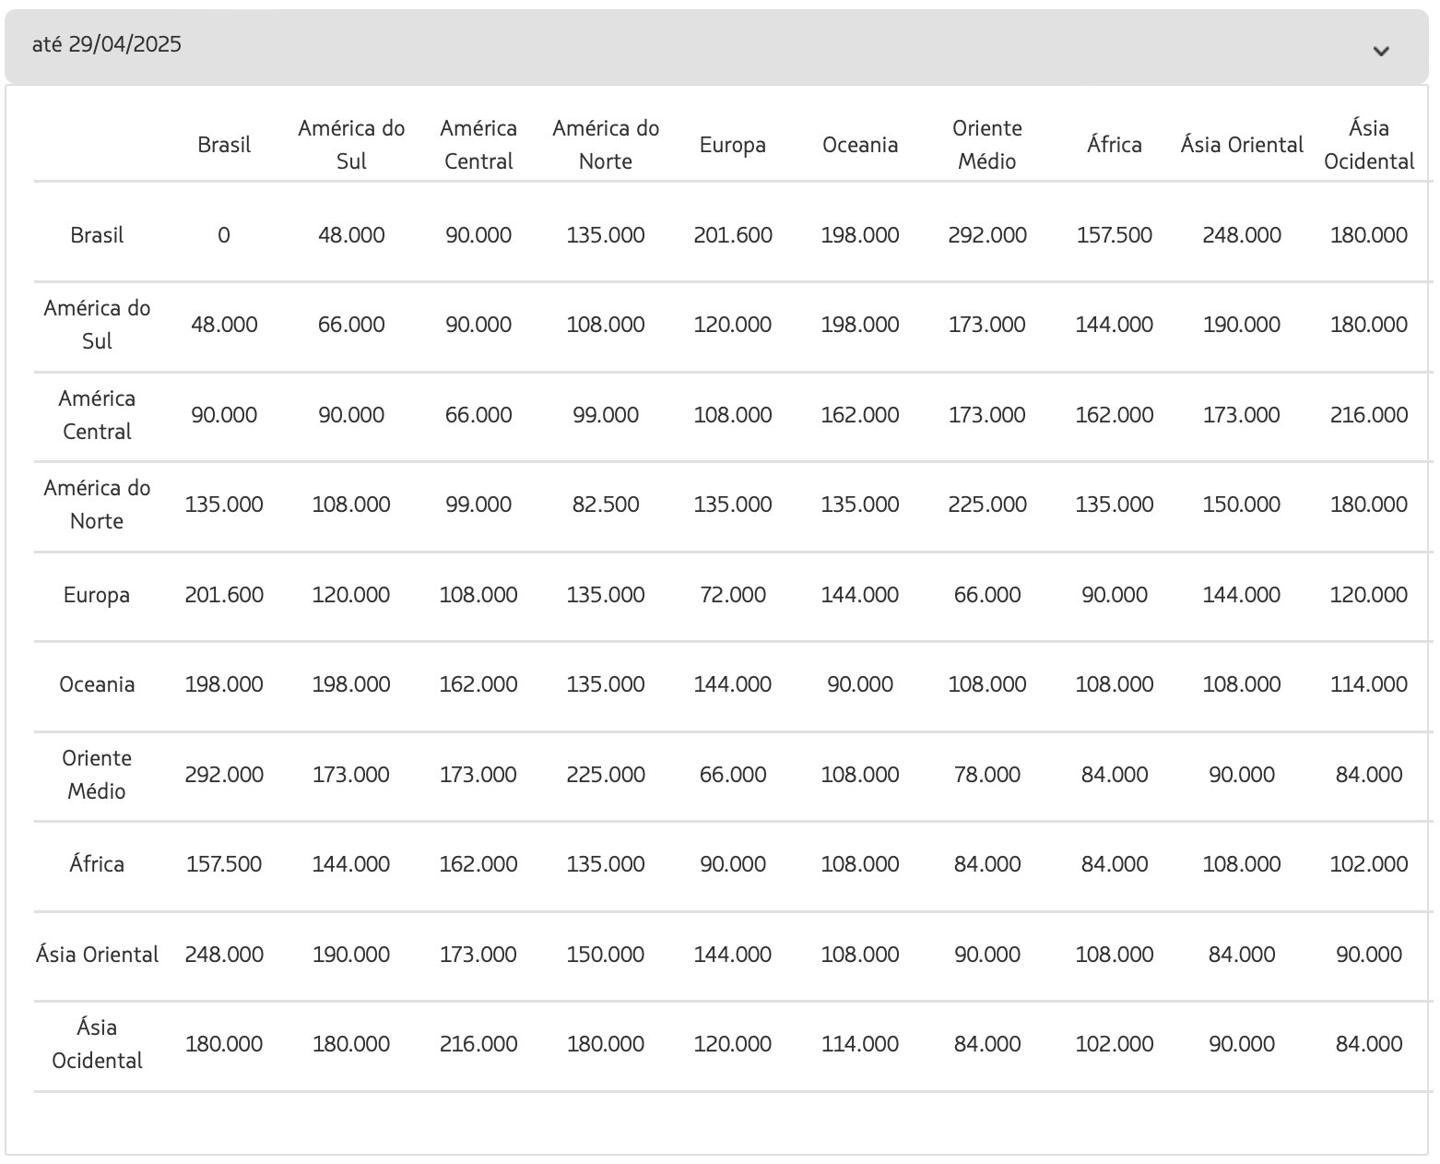The height and width of the screenshot is (1164, 1440).
Task: Click '66.000' in the América do Sul row
Action: (351, 325)
